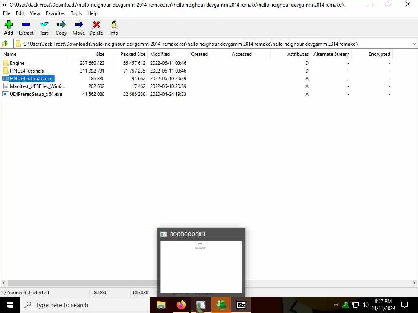Open the network tray icon

356,305
